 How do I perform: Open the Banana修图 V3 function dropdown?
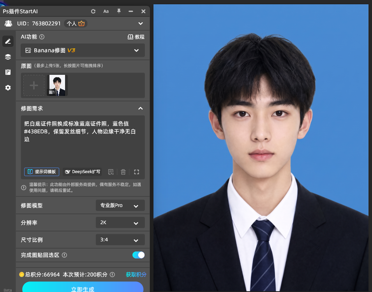pyautogui.click(x=83, y=50)
